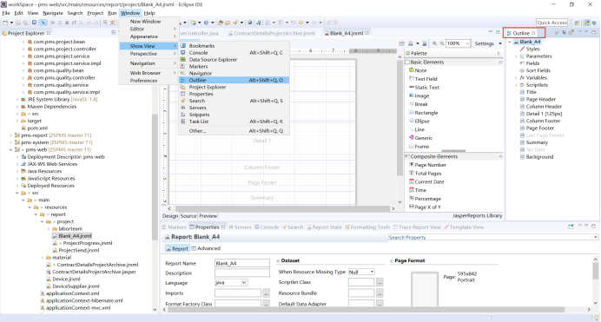Switch to the Report State tab

(x=324, y=227)
